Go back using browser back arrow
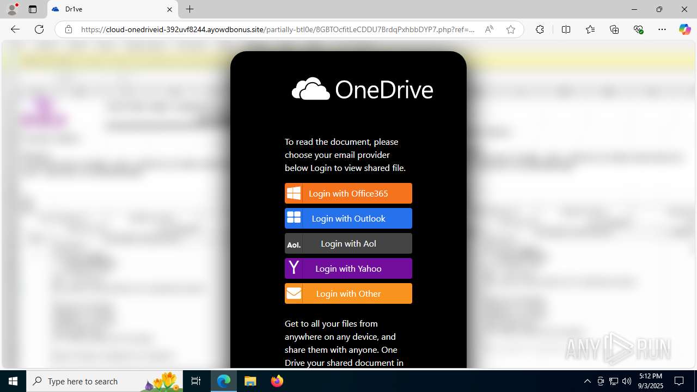The width and height of the screenshot is (697, 392). (15, 29)
